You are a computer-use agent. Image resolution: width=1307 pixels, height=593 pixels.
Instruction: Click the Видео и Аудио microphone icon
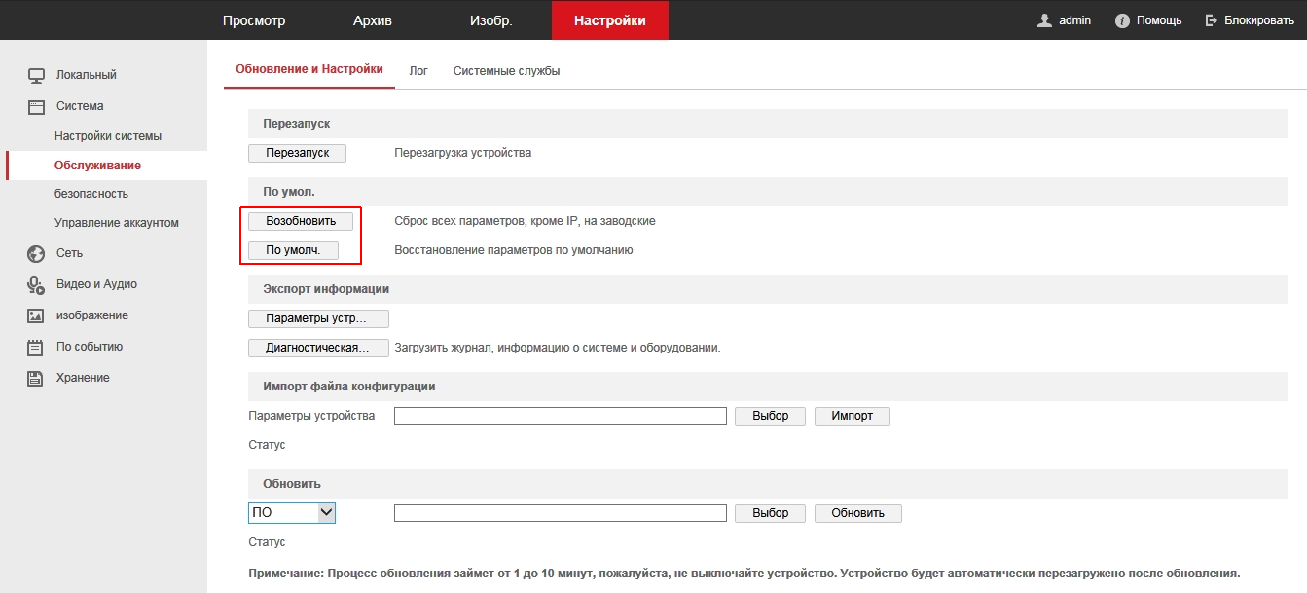36,284
